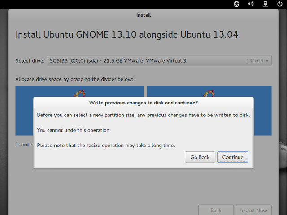
Task: Click Go Back in the dialog
Action: (x=200, y=157)
